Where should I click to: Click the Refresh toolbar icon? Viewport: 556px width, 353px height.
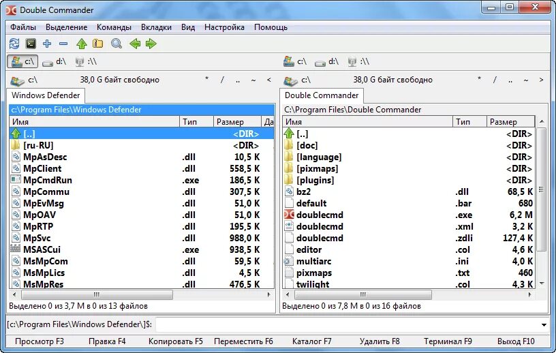coord(14,44)
